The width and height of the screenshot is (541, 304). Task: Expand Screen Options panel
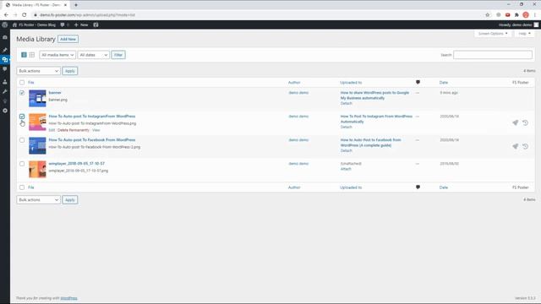[492, 34]
